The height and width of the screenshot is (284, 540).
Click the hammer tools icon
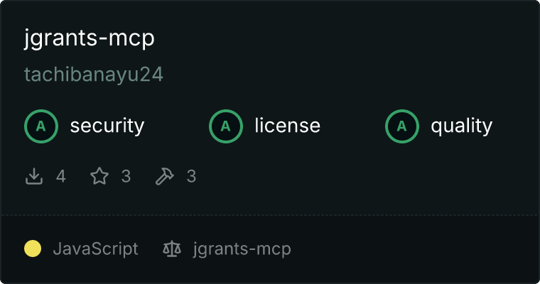pyautogui.click(x=165, y=176)
